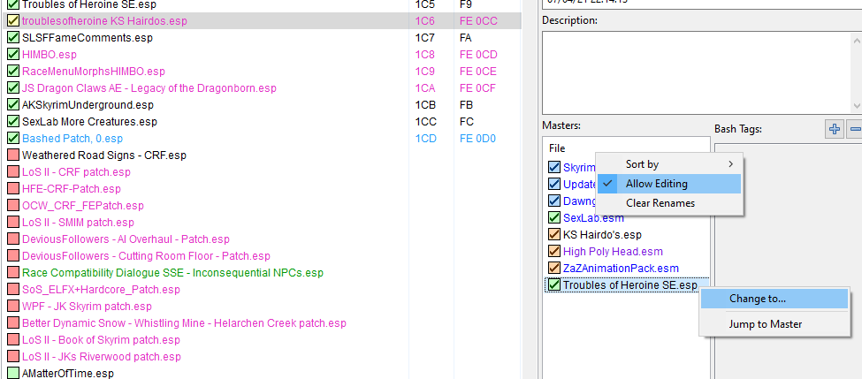Screen dimensions: 862x379
Task: Uncheck the HIMBO.esp plugin checkbox
Action: [x=13, y=55]
